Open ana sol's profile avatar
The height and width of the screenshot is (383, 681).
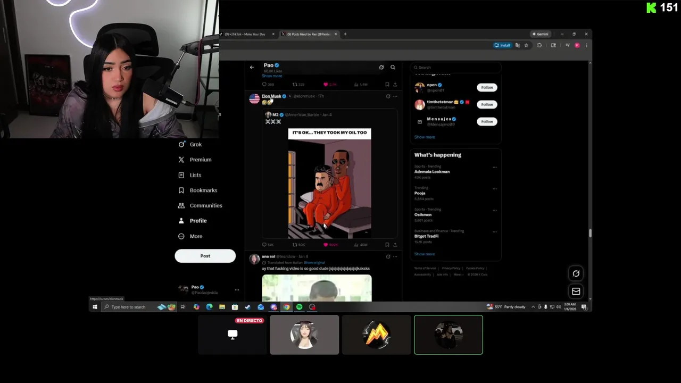click(x=254, y=259)
